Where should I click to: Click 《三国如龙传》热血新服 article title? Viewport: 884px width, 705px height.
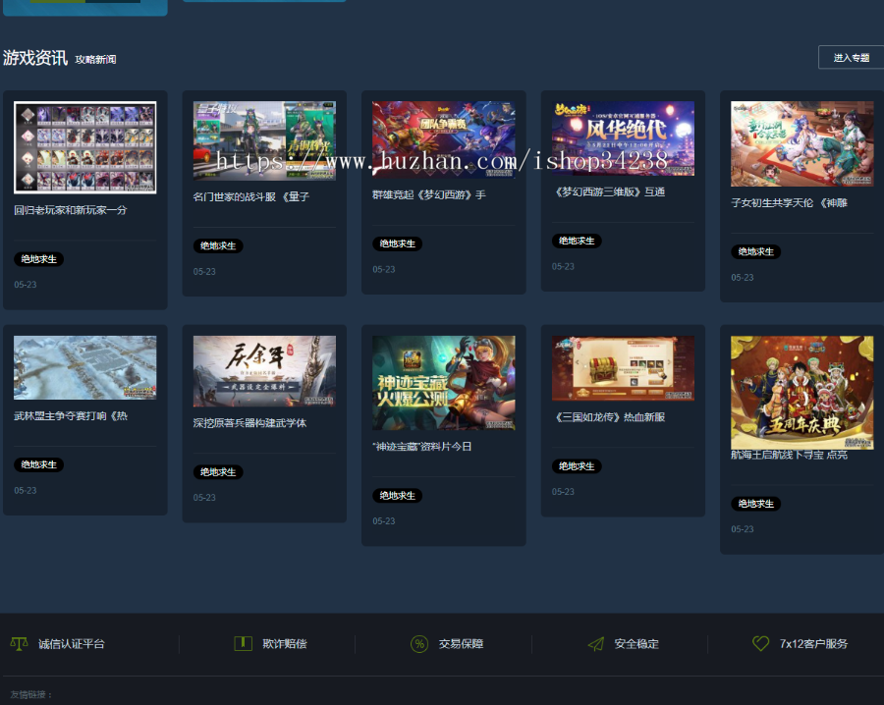click(x=610, y=417)
